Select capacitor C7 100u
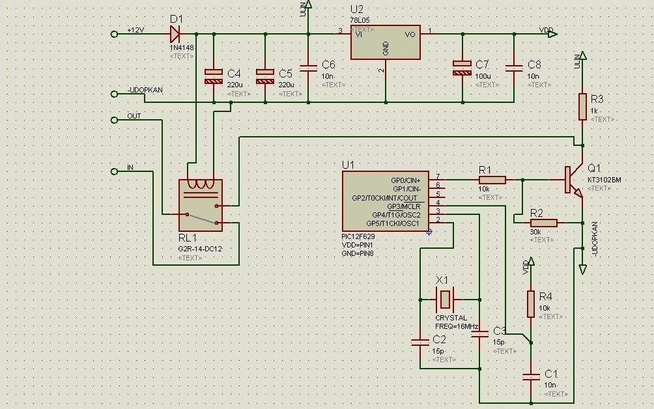654x409 pixels. 462,68
